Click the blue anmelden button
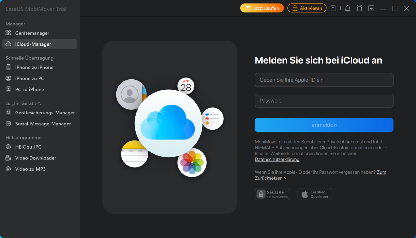The height and width of the screenshot is (238, 416). pos(324,125)
